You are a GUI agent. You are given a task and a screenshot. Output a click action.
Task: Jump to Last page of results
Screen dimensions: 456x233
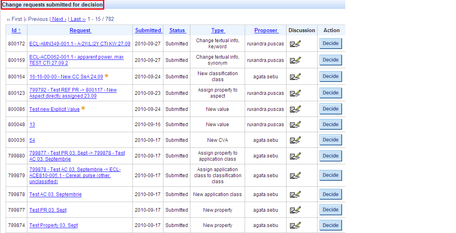click(77, 19)
